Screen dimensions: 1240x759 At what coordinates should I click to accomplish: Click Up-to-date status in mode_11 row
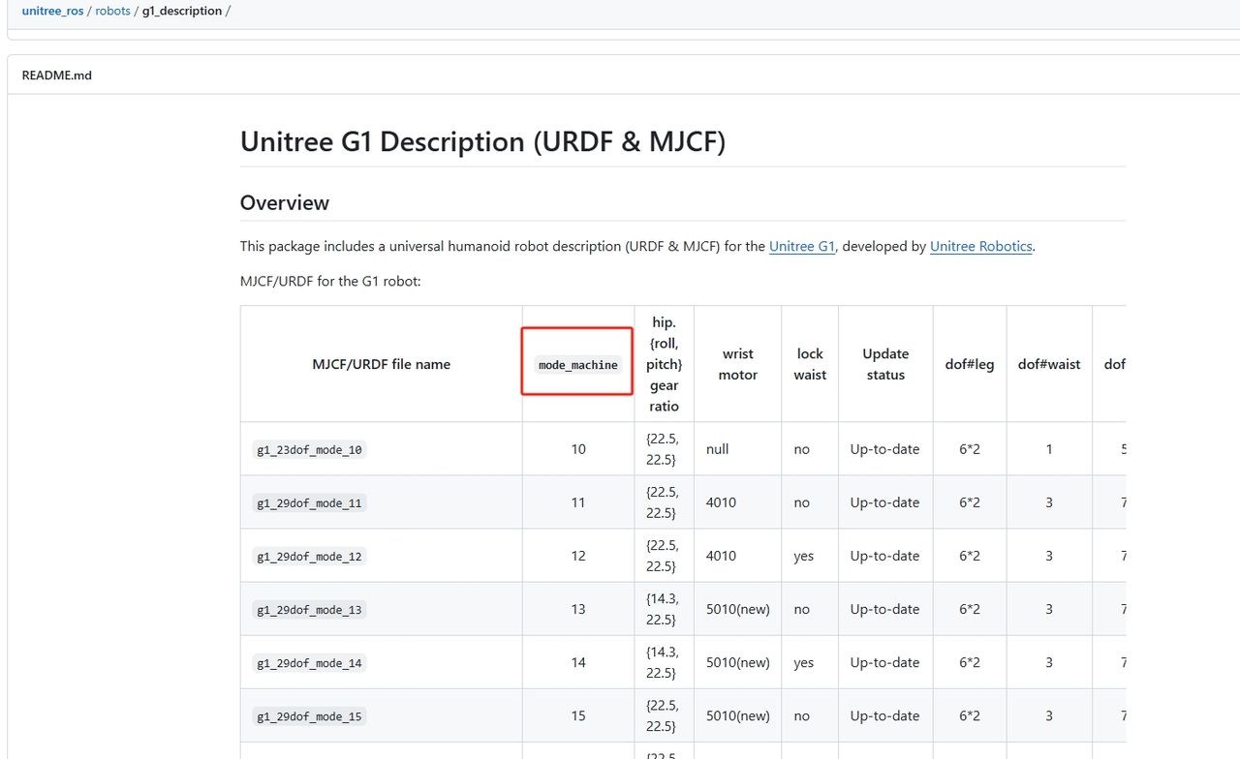(885, 502)
